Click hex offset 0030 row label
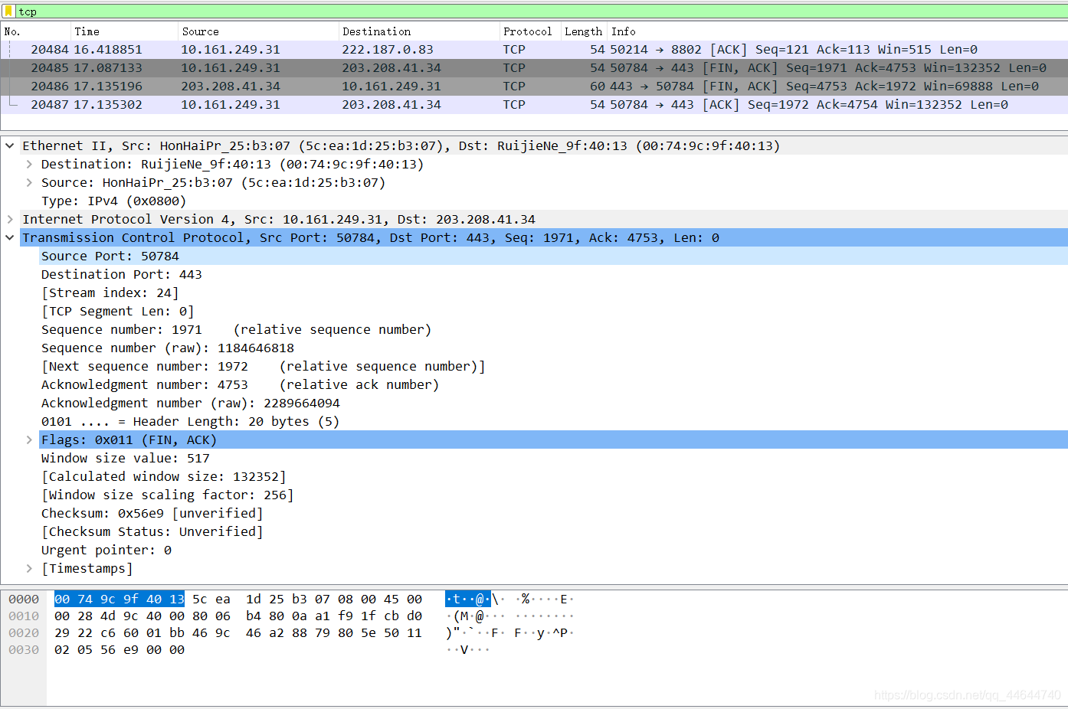Screen dimensions: 1068x709 click(x=24, y=649)
